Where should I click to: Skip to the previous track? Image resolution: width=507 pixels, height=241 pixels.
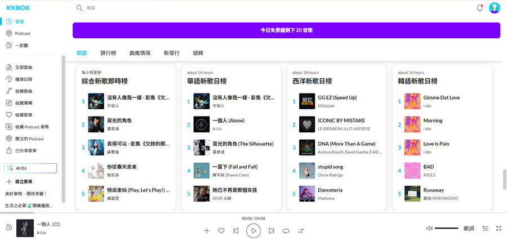point(236,231)
